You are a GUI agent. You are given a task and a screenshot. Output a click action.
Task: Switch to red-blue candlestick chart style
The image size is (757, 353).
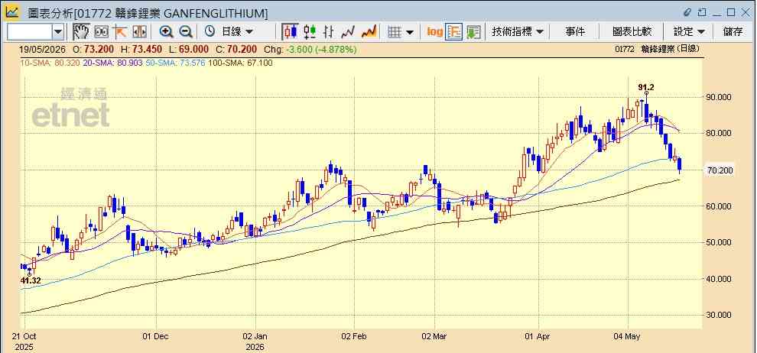click(x=290, y=32)
